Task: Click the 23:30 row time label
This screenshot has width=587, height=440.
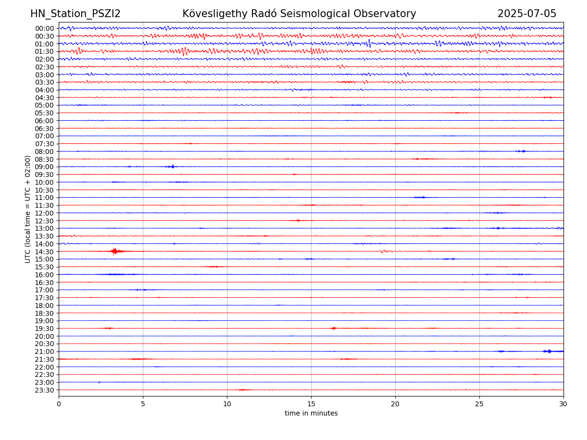Action: tap(45, 390)
